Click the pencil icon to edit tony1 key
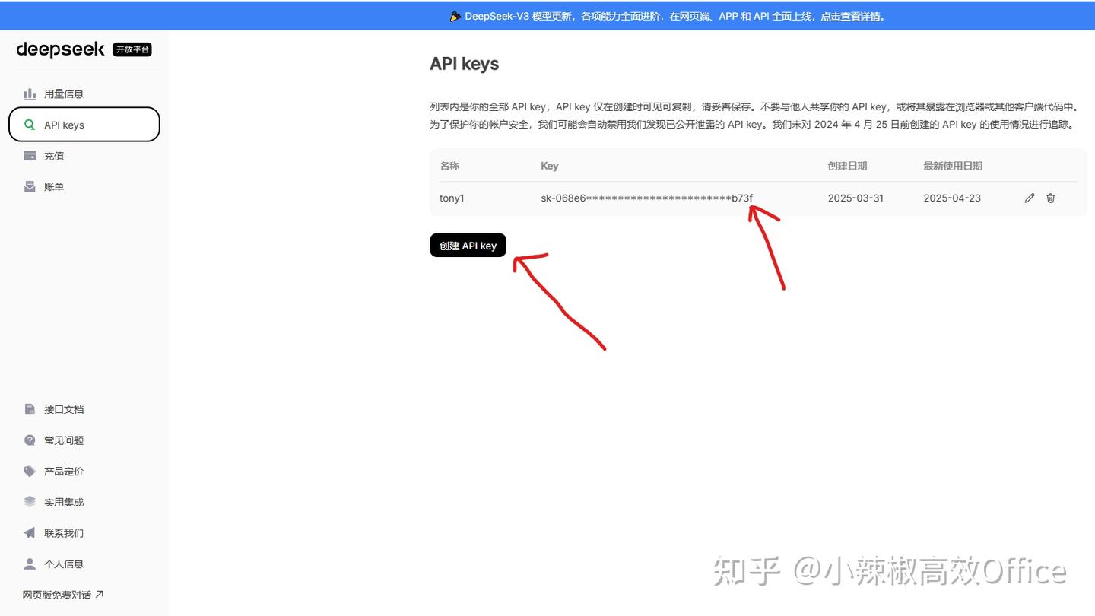The width and height of the screenshot is (1095, 616). point(1029,198)
